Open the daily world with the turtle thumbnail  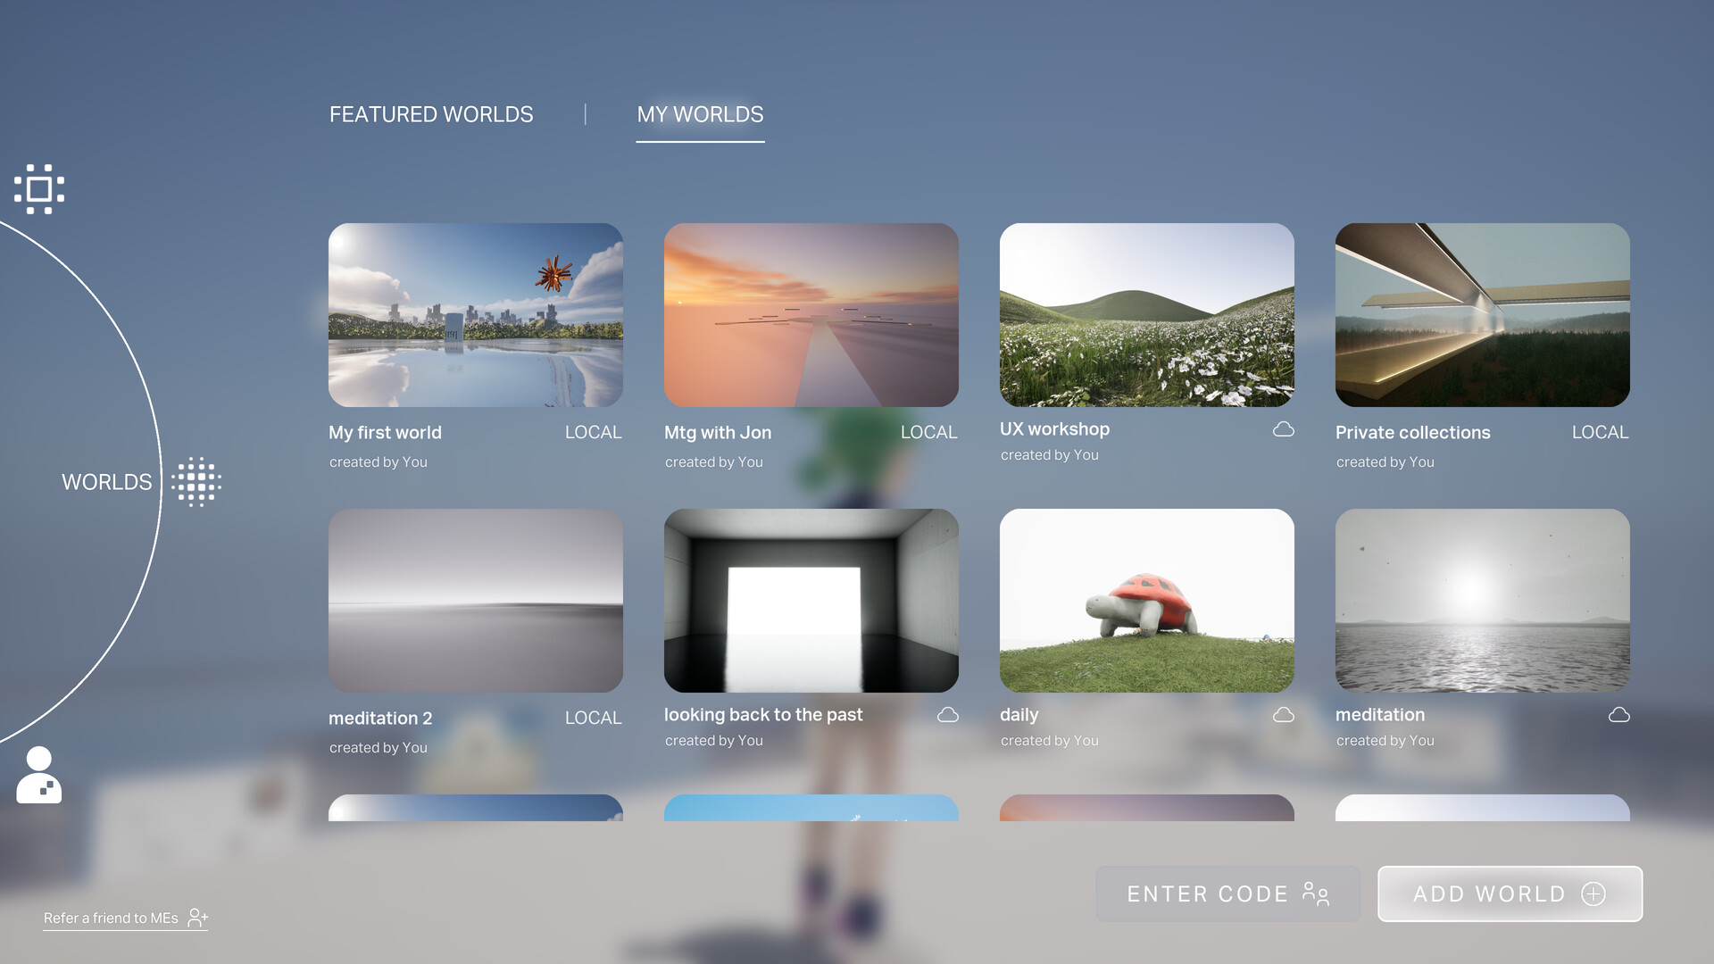(1146, 601)
